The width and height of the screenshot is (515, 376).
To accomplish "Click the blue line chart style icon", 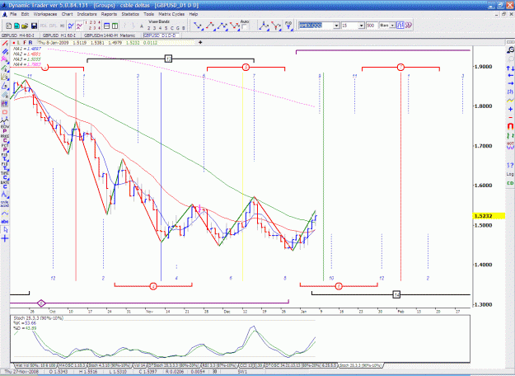I will 71,26.
